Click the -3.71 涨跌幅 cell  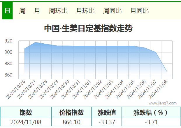(x=151, y=122)
